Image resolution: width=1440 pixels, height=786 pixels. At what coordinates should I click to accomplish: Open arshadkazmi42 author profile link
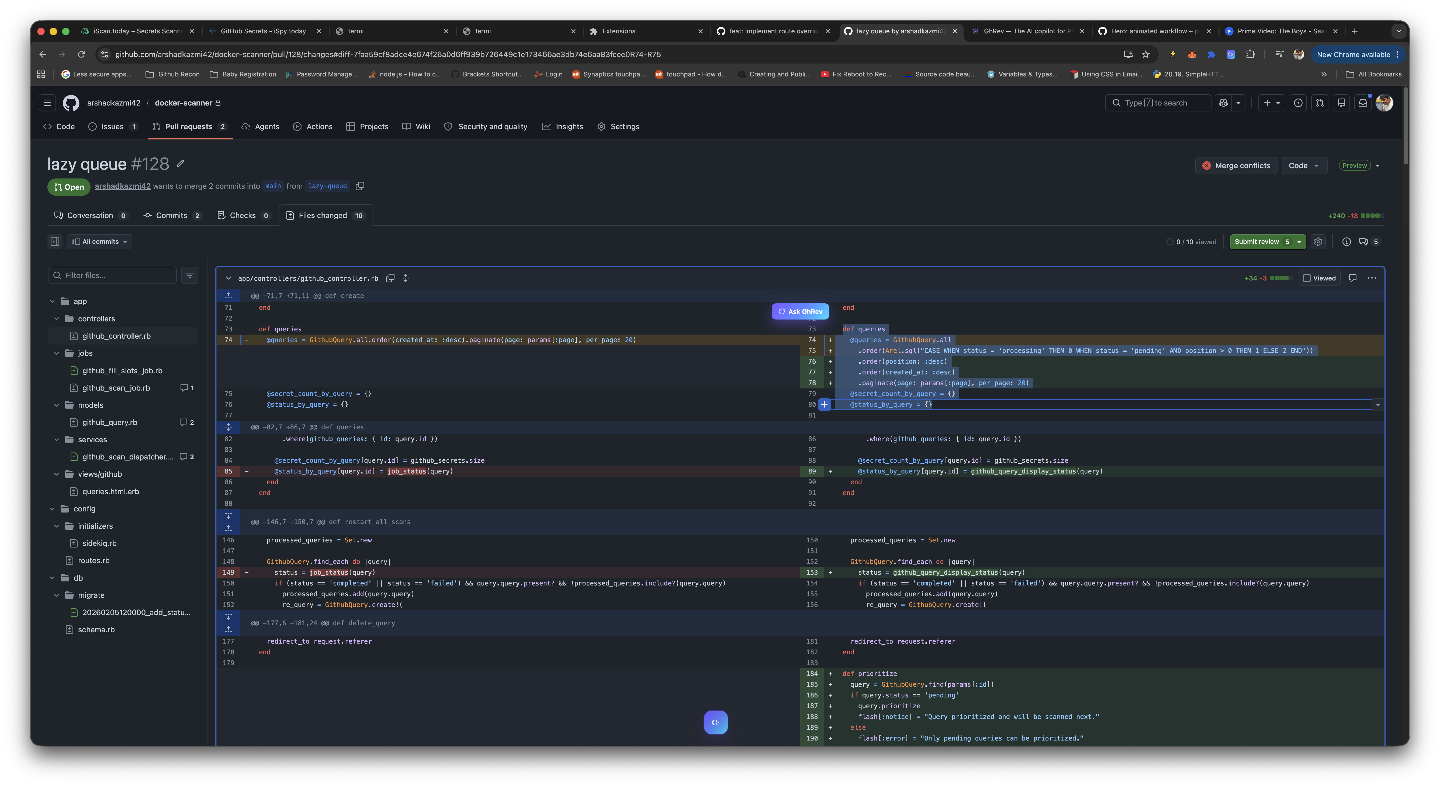point(122,186)
